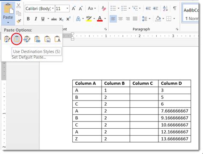Select Align Left alignment
This screenshot has width=203, height=154.
click(x=113, y=19)
